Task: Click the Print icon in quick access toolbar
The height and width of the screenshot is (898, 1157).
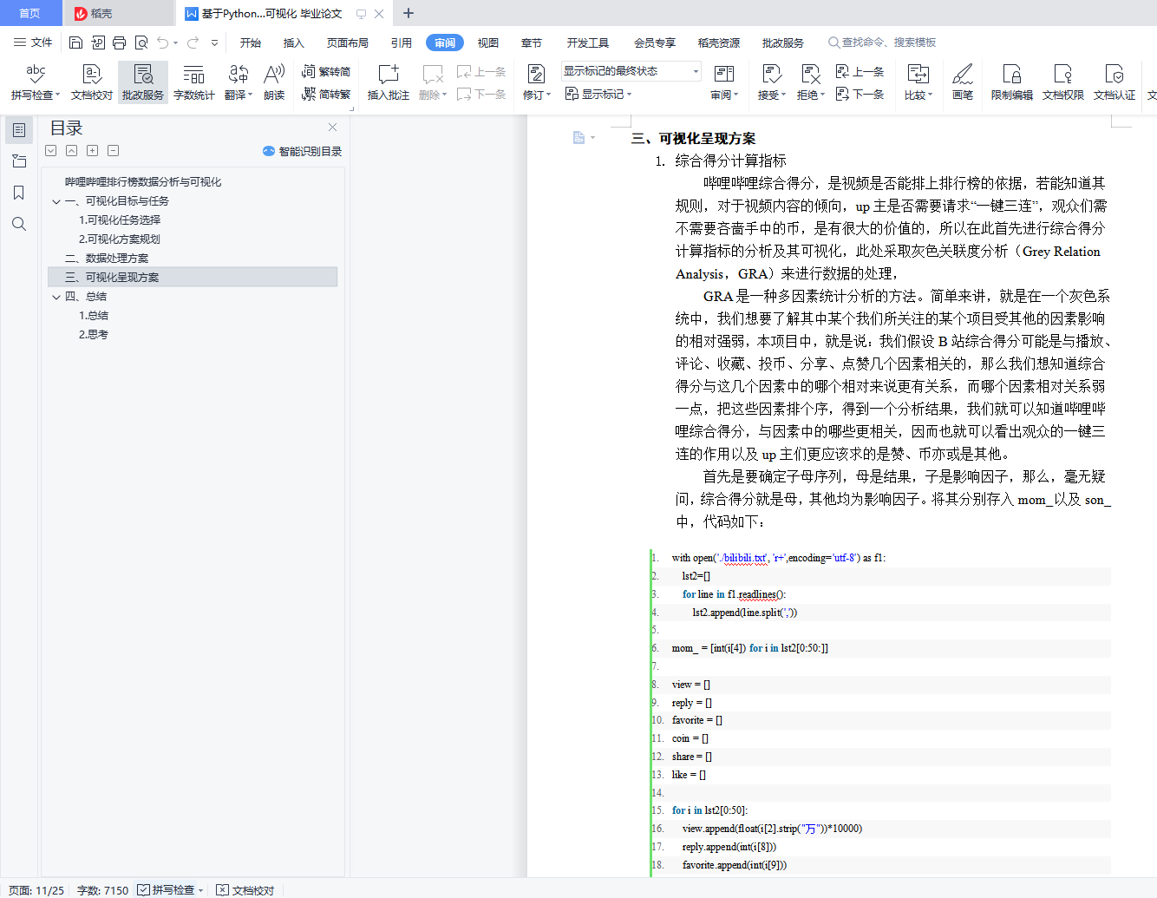Action: pyautogui.click(x=120, y=43)
